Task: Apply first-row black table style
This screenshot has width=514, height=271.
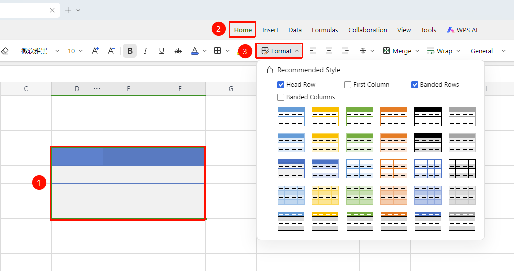Action: point(428,117)
